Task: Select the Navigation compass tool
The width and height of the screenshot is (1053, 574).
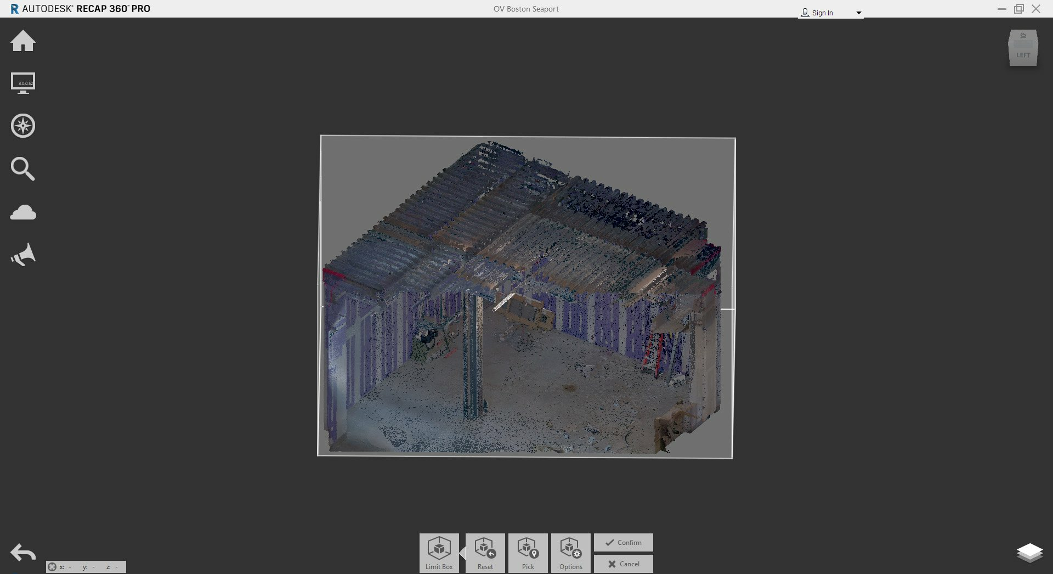Action: point(23,126)
